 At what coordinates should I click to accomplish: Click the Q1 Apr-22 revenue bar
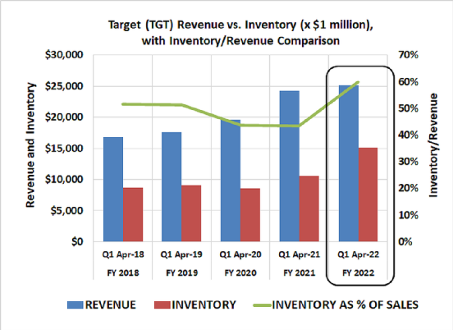[x=349, y=163]
